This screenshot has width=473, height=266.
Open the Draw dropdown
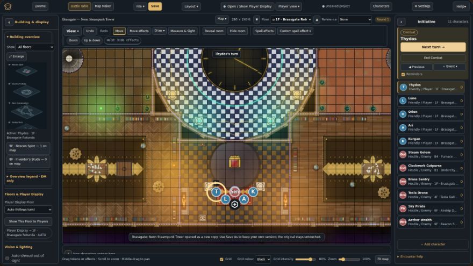[160, 31]
